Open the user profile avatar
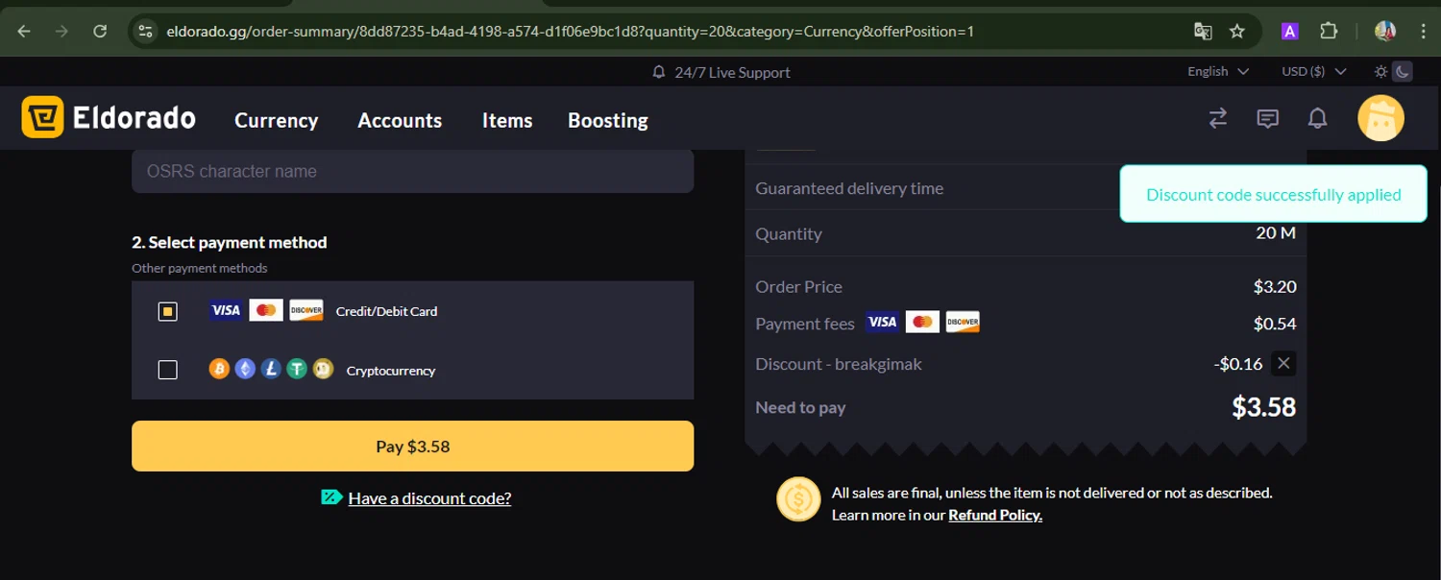 1380,118
